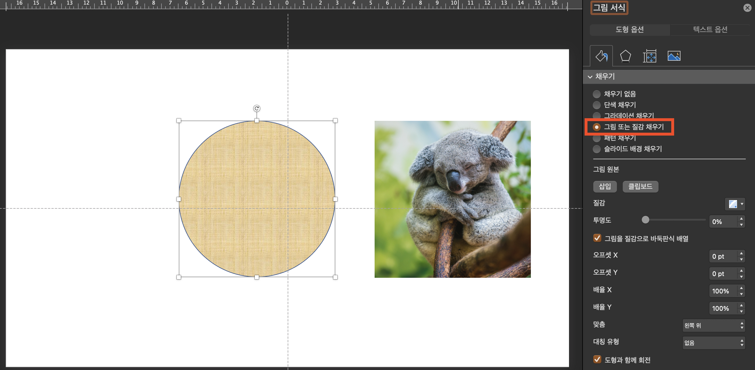Click the 클립보드 button
The height and width of the screenshot is (370, 755).
tap(640, 186)
